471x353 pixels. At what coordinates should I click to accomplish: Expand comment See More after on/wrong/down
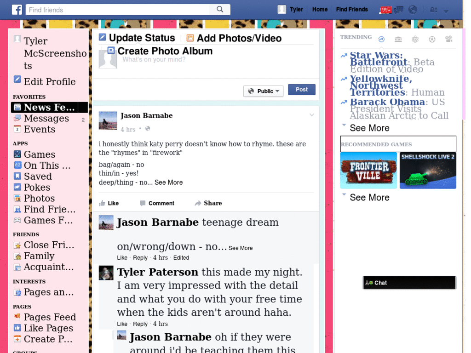(240, 248)
